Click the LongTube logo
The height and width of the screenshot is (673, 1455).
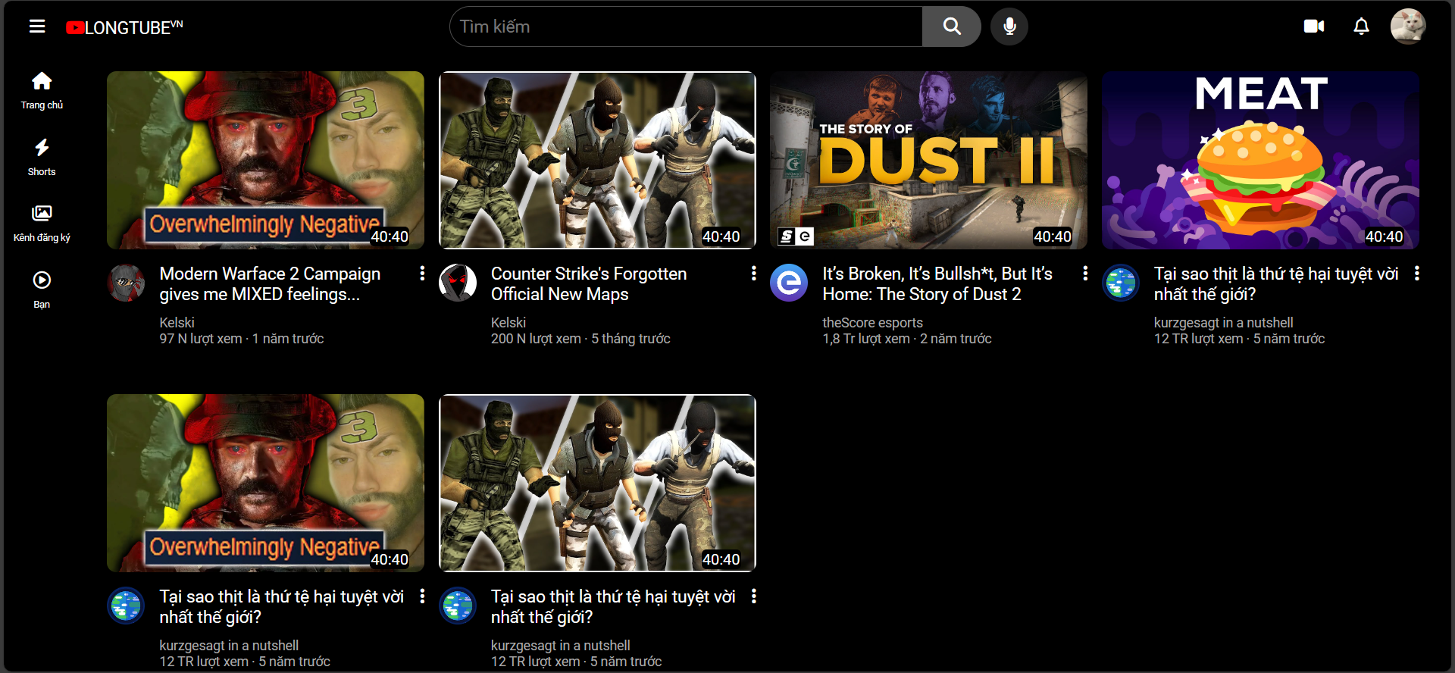[124, 27]
